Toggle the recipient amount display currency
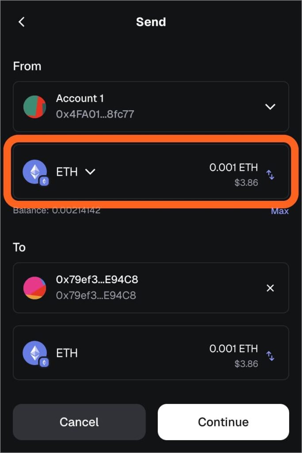Image resolution: width=302 pixels, height=453 pixels. coord(271,356)
